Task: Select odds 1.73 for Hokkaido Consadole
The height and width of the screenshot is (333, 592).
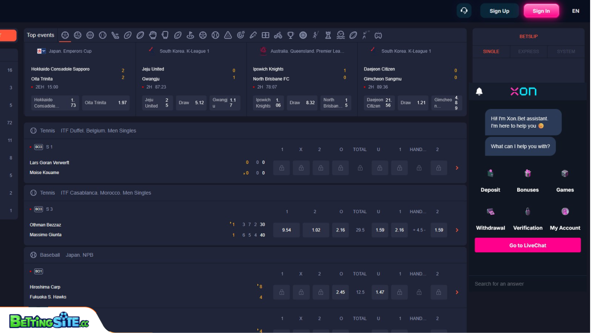Action: 55,103
